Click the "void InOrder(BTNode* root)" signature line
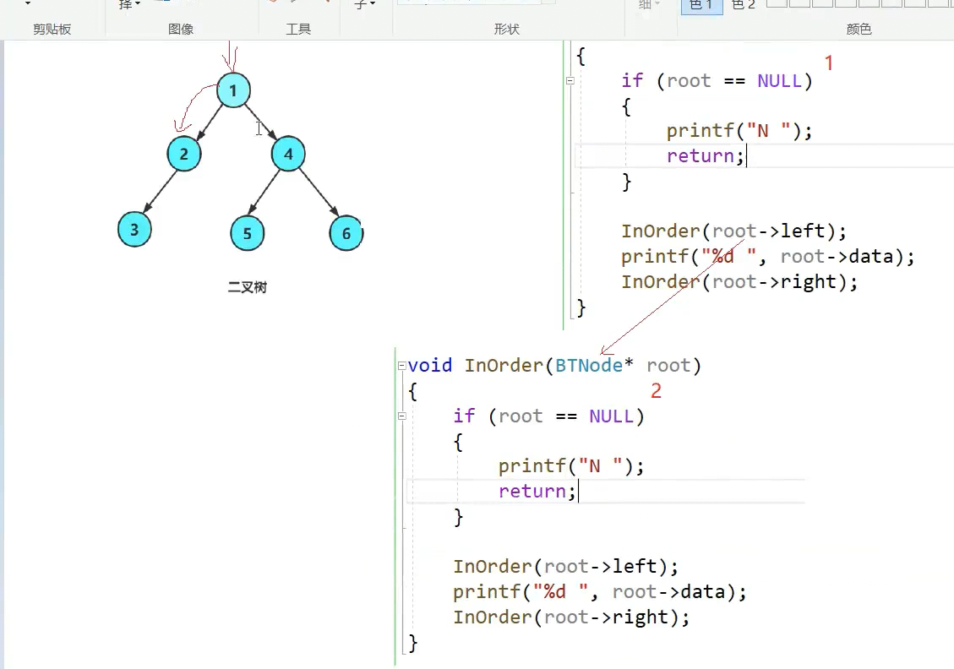Viewport: 954px width, 669px height. pyautogui.click(x=554, y=366)
